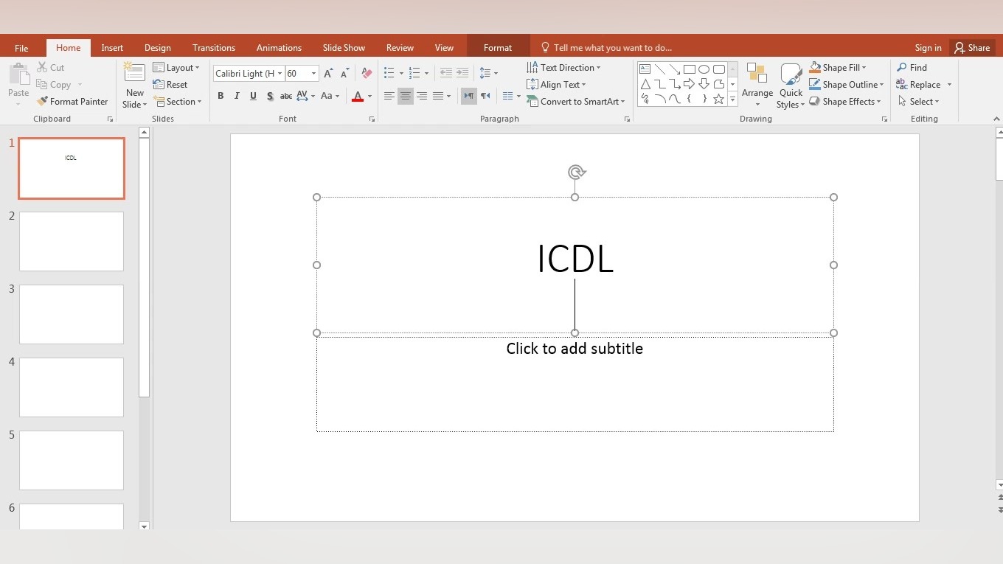Click Sign in
The image size is (1003, 564).
(928, 48)
